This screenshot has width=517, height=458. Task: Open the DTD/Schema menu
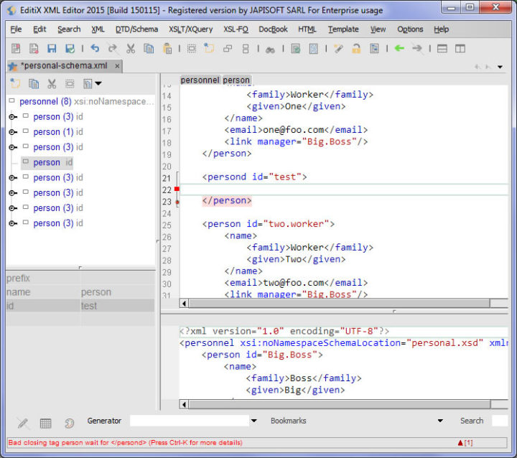pyautogui.click(x=136, y=29)
